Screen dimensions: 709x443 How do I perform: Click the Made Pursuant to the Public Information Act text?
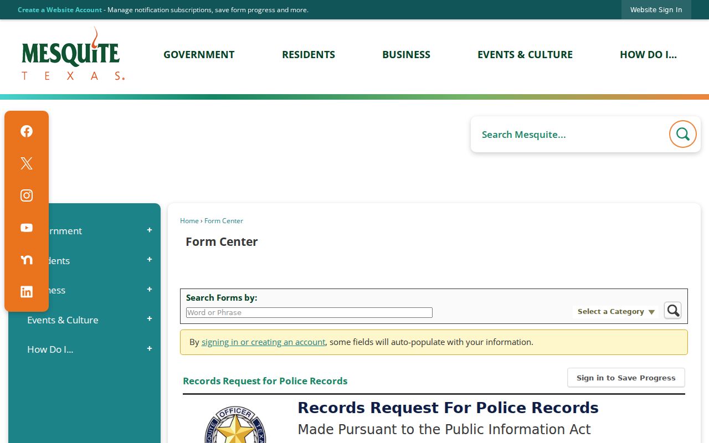coord(444,430)
